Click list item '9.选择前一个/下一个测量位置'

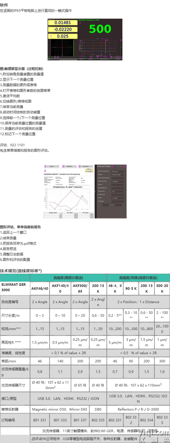coord(22,118)
